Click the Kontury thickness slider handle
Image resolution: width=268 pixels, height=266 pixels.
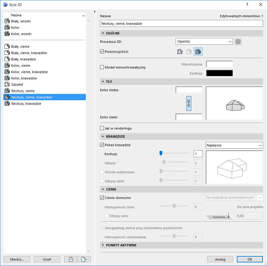[161, 153]
